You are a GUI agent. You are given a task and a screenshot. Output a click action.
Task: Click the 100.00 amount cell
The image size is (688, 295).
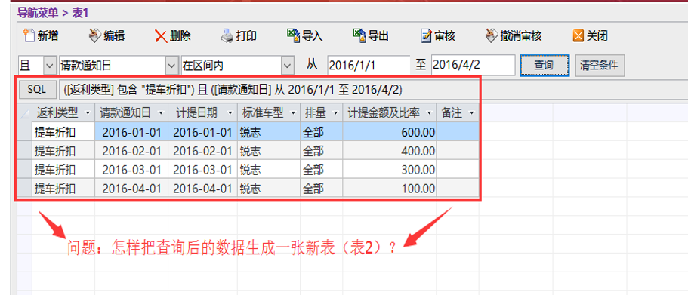coord(390,188)
